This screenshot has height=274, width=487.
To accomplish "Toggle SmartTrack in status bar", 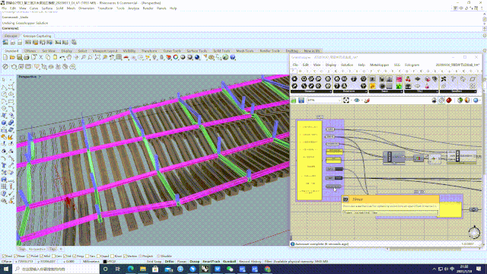I will 212,262.
